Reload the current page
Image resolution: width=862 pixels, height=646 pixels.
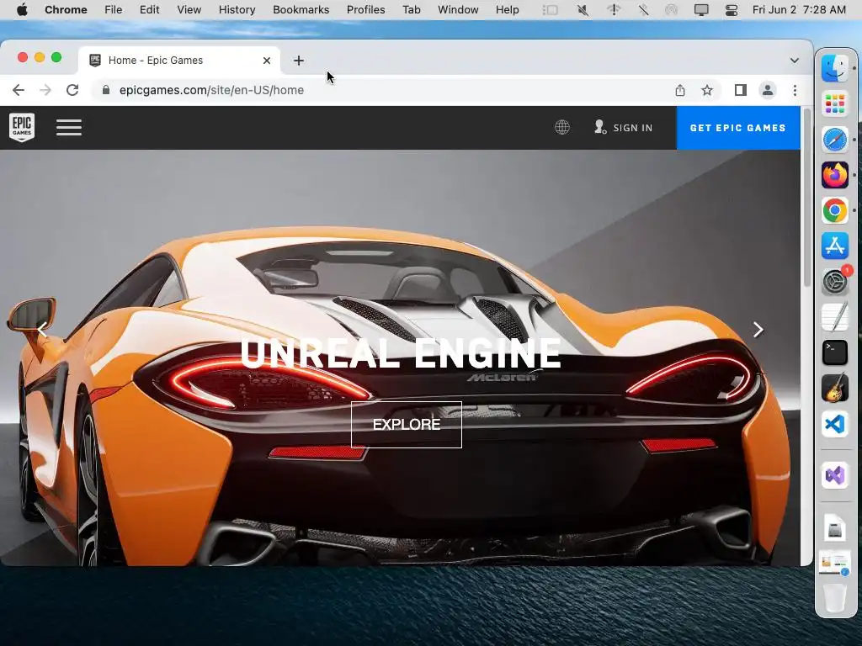[x=72, y=90]
